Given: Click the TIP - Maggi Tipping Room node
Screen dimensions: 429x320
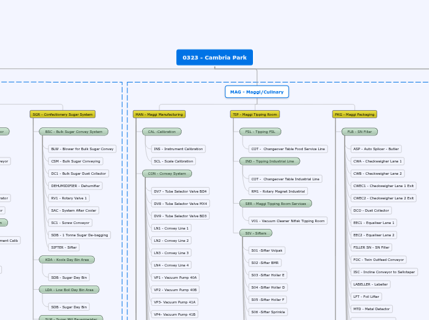Looking at the screenshot, I should (255, 114).
